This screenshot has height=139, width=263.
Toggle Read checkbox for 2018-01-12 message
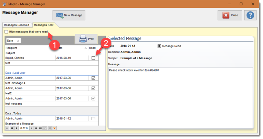93,119
